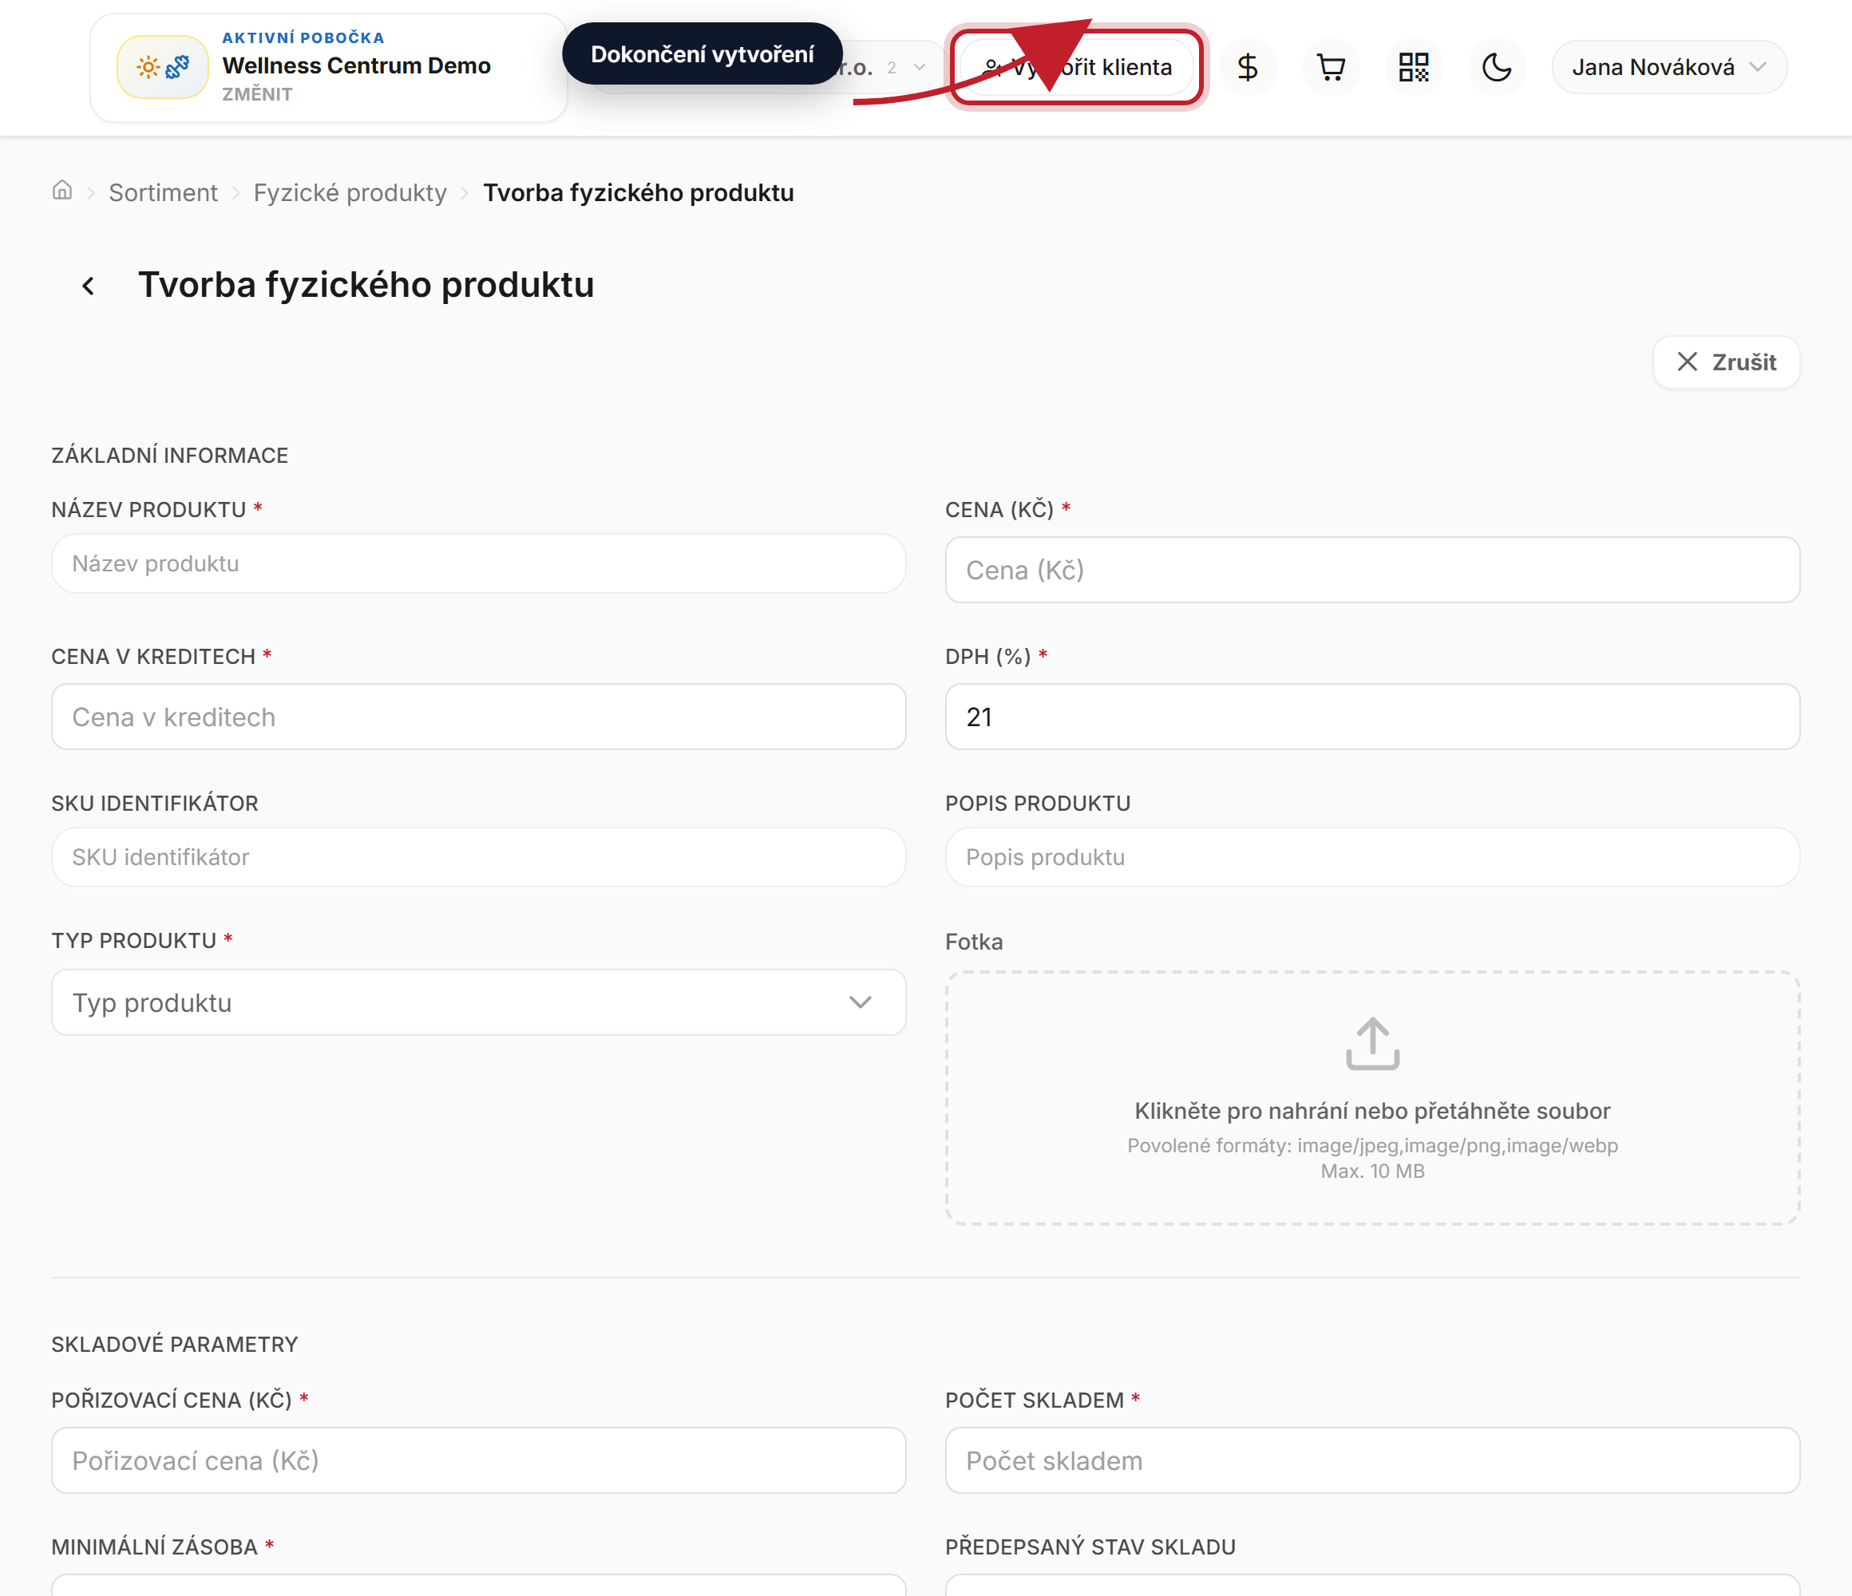Screen dimensions: 1852x1596
Task: Click the DPH (%) field with 21
Action: click(1372, 717)
